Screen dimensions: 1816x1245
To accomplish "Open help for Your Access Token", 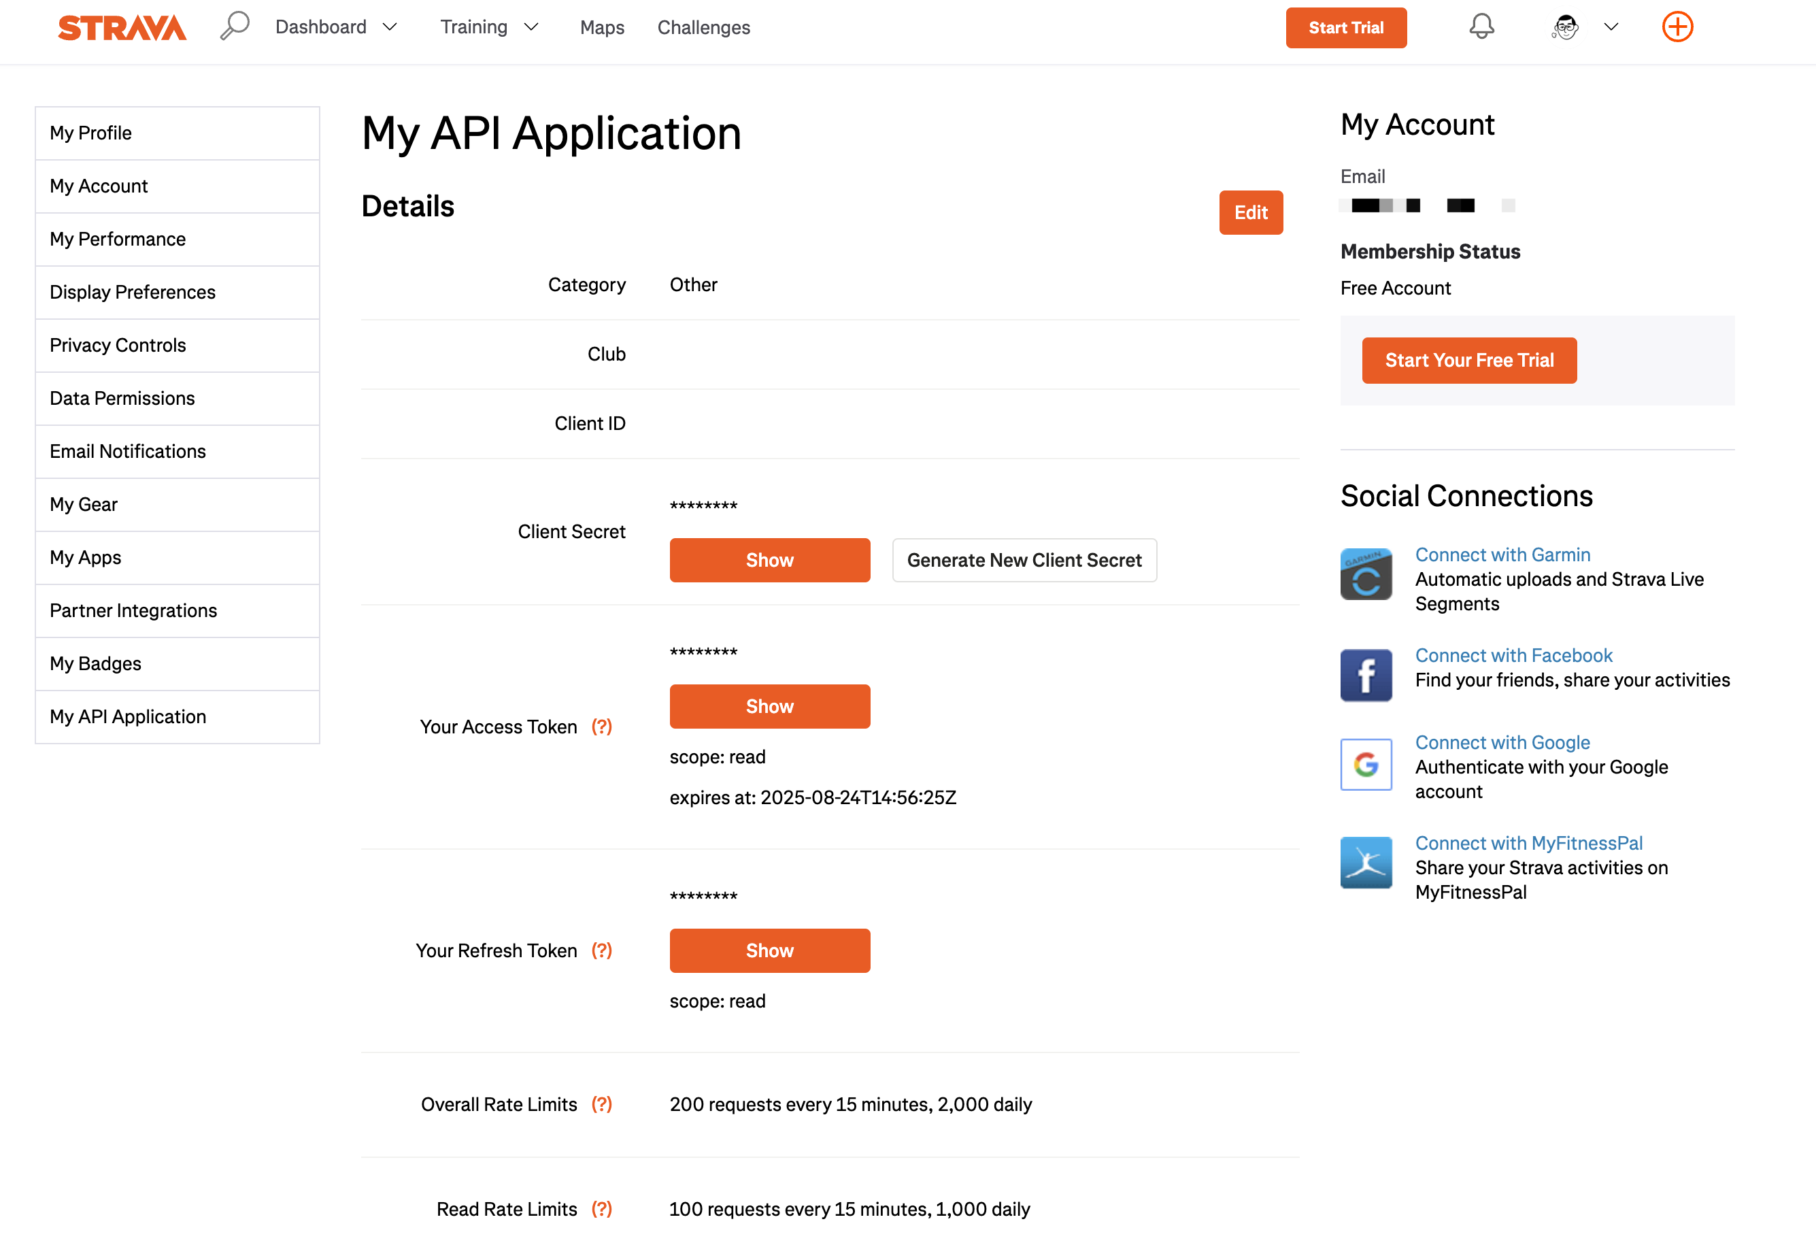I will tap(602, 727).
